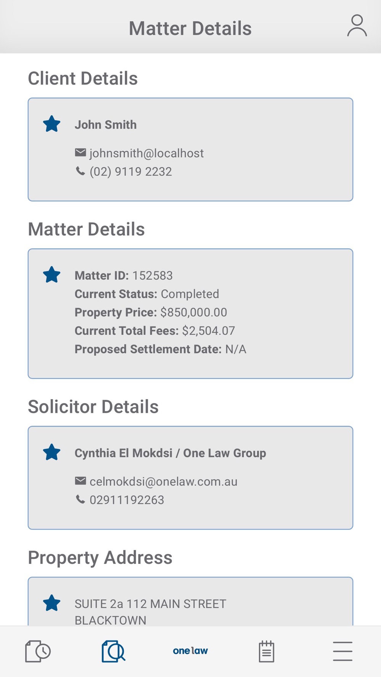
Task: Email client at johnsmith@localhost
Action: pyautogui.click(x=147, y=153)
